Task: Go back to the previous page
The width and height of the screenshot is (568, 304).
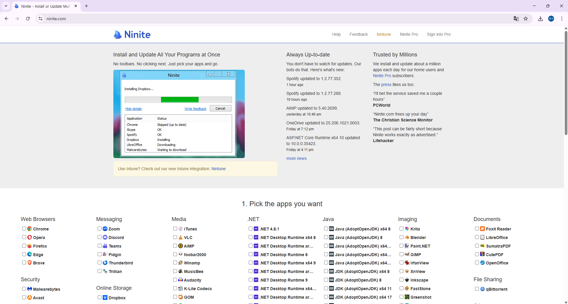Action: [x=7, y=19]
